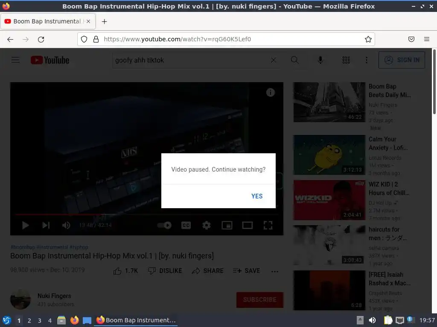437x327 pixels.
Task: Select the Boom Bap Instrumental tab
Action: tap(48, 21)
